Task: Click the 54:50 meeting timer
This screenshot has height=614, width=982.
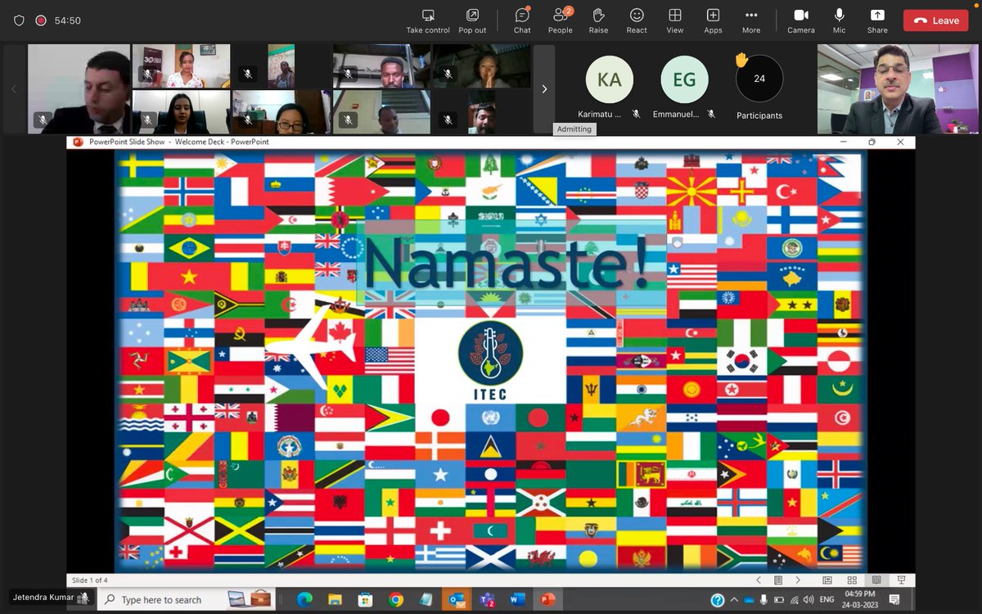Action: coord(67,20)
